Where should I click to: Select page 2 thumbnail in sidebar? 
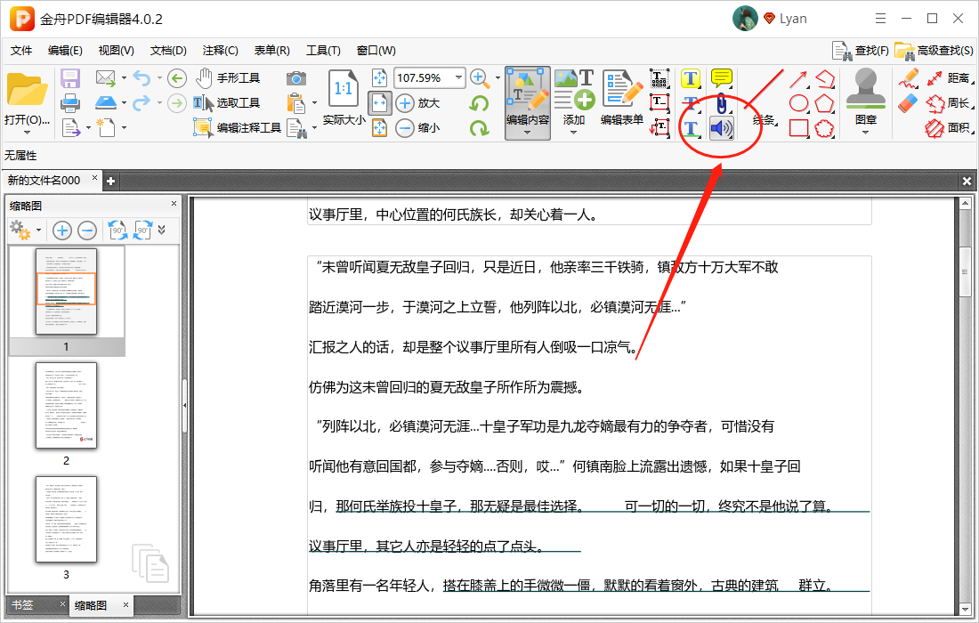click(x=66, y=405)
